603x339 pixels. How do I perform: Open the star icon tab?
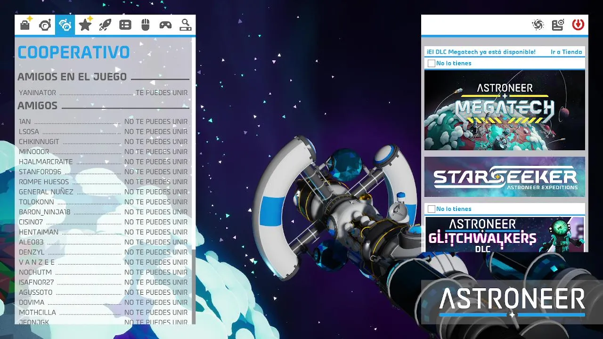pos(85,25)
